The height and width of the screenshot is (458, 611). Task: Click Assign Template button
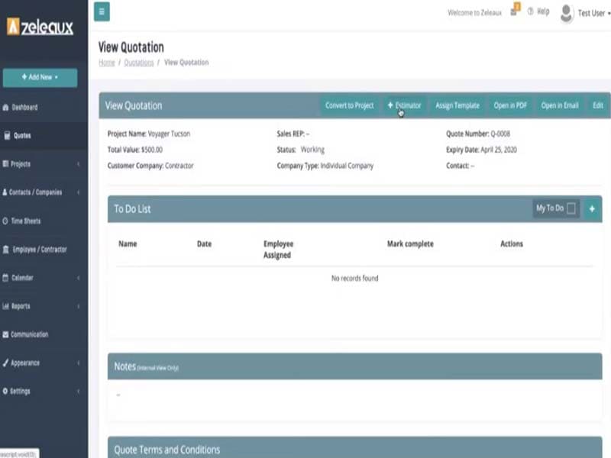click(457, 105)
